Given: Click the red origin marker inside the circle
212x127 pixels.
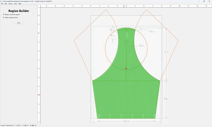Looking at the screenshot, I should [126, 68].
